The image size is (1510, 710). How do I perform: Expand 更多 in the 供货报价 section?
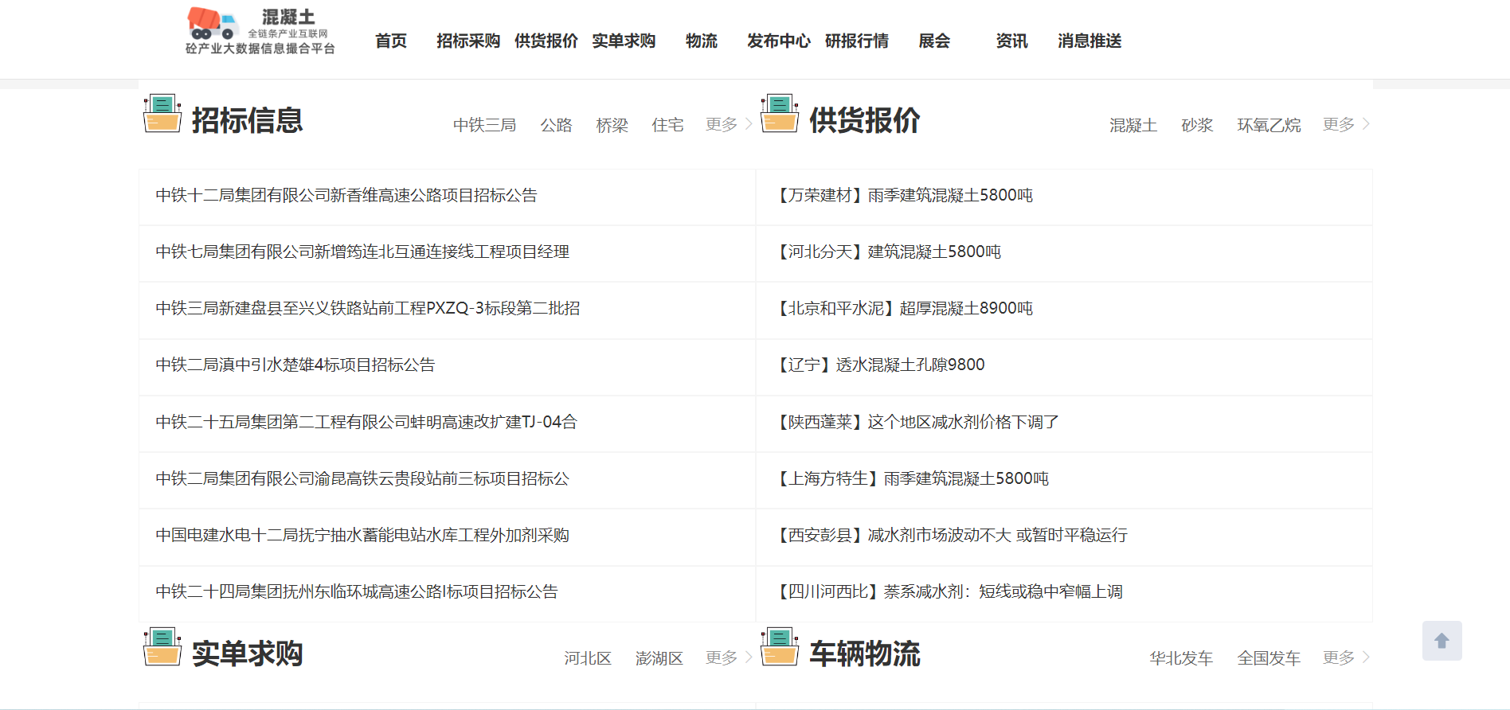(x=1346, y=124)
